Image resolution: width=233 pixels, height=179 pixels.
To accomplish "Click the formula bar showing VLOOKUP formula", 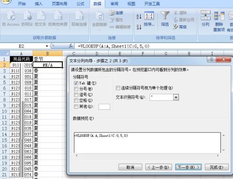I will point(154,46).
